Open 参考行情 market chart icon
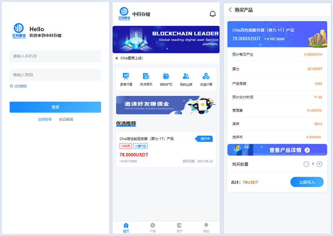Screen dimensions: 333x236 tap(126, 76)
